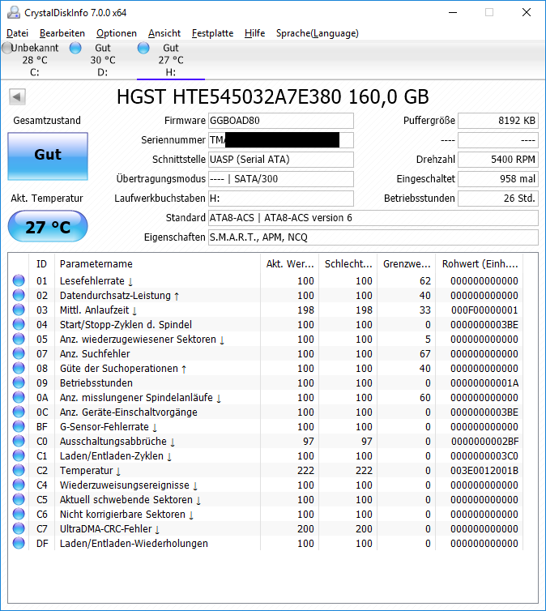The width and height of the screenshot is (546, 611).
Task: Select drive H: showing 27 °C
Action: pos(171,60)
